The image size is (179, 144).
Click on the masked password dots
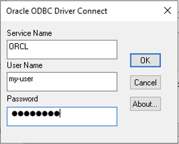(x=36, y=114)
